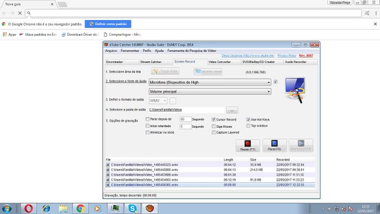
Task: Browse output folder with the ... button
Action: [232, 110]
